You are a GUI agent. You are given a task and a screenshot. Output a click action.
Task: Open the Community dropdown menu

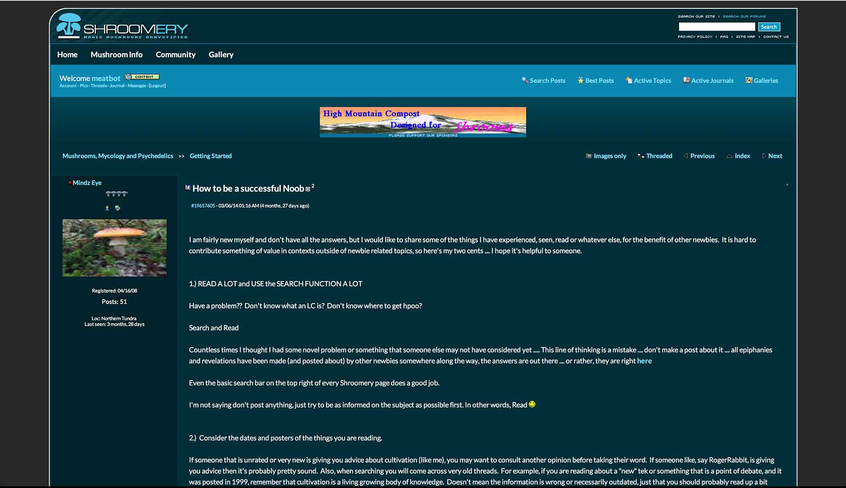point(176,54)
